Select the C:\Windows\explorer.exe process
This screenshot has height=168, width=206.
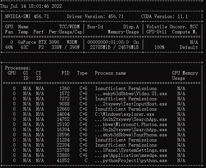pos(124,114)
